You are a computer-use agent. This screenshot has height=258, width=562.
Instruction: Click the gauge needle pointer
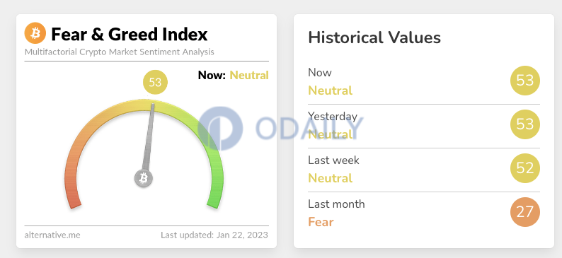[149, 138]
